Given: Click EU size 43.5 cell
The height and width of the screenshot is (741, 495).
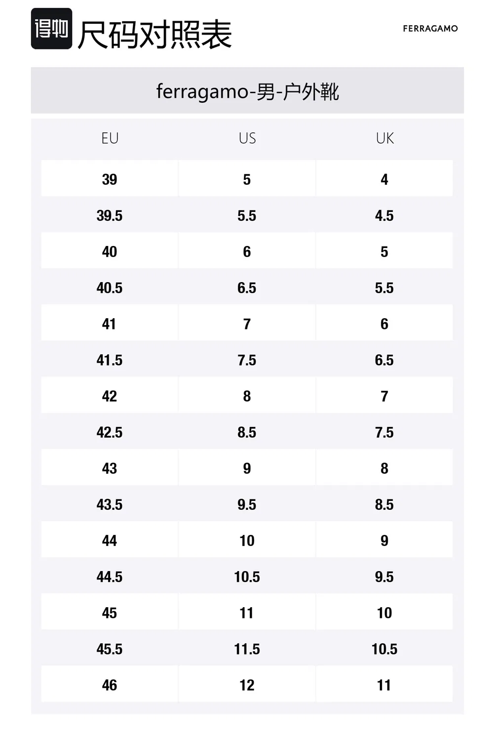Looking at the screenshot, I should (x=110, y=504).
